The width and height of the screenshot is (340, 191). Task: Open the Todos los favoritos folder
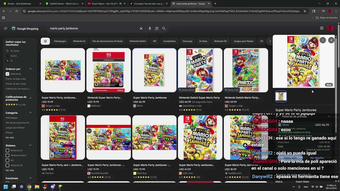point(326,18)
